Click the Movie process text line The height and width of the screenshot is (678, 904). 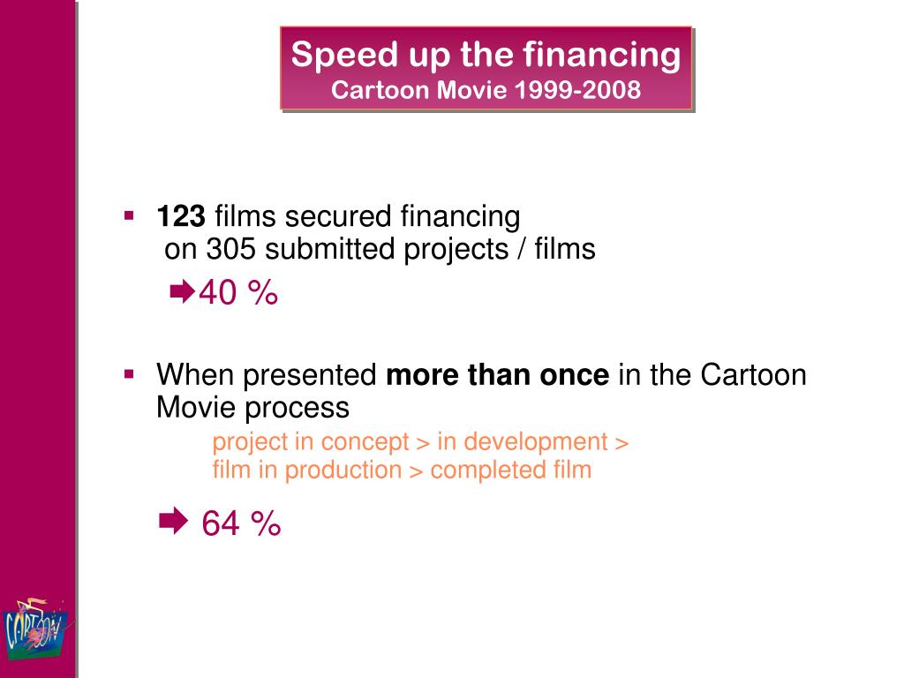coord(252,408)
